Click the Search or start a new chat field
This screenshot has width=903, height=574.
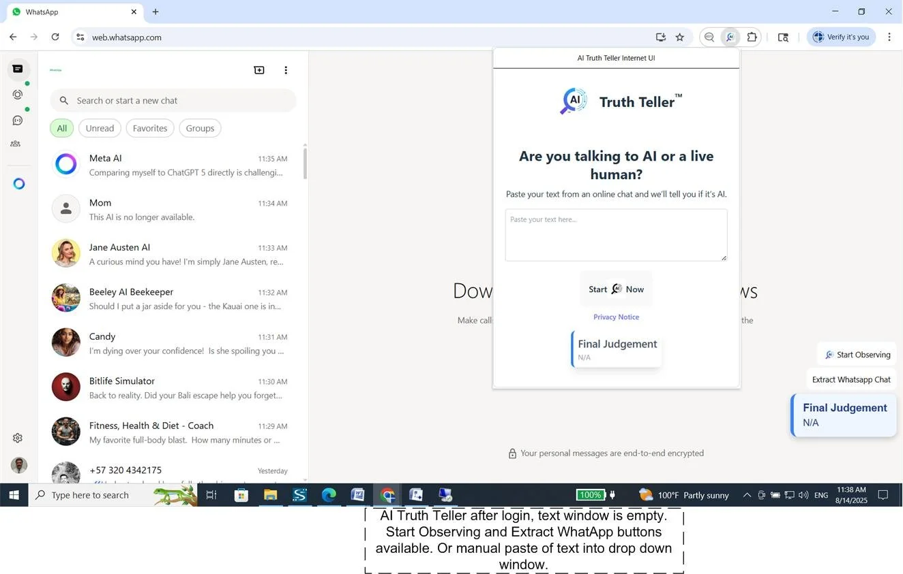[x=173, y=101]
